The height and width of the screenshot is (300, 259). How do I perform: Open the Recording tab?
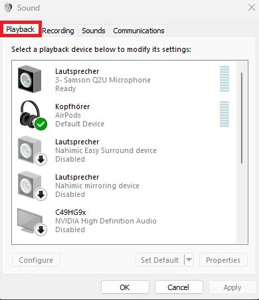coord(58,31)
